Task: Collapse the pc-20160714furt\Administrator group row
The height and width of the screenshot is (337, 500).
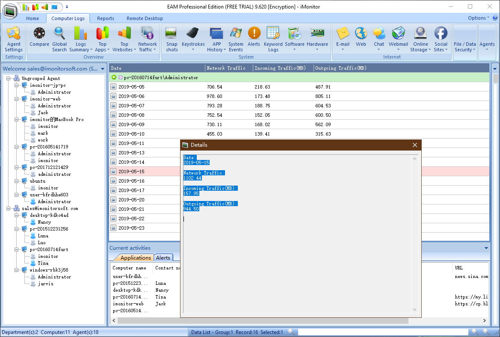Action: tap(121, 77)
